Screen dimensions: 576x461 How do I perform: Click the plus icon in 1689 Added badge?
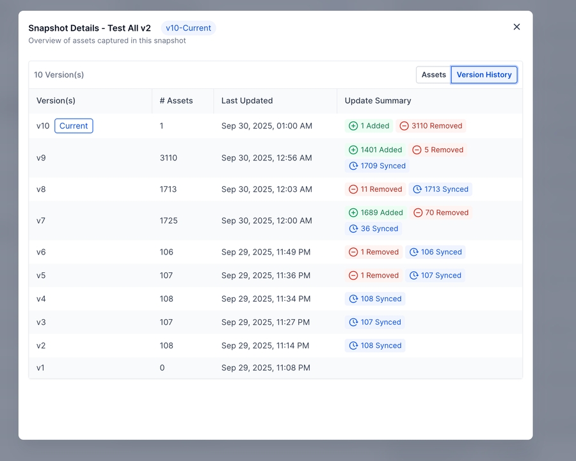[x=353, y=213]
